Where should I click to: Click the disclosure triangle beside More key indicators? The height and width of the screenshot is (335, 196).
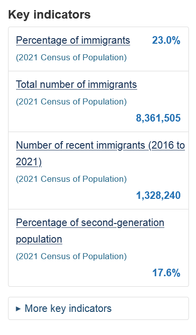[x=19, y=308]
